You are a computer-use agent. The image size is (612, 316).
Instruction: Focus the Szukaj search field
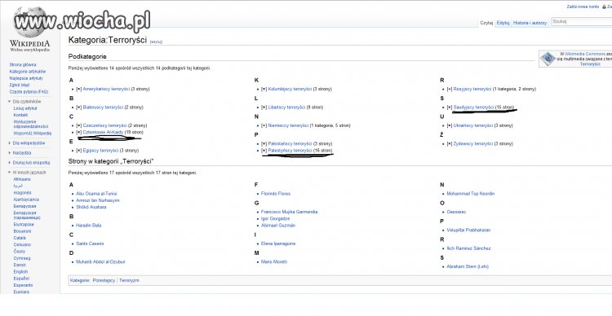click(581, 22)
